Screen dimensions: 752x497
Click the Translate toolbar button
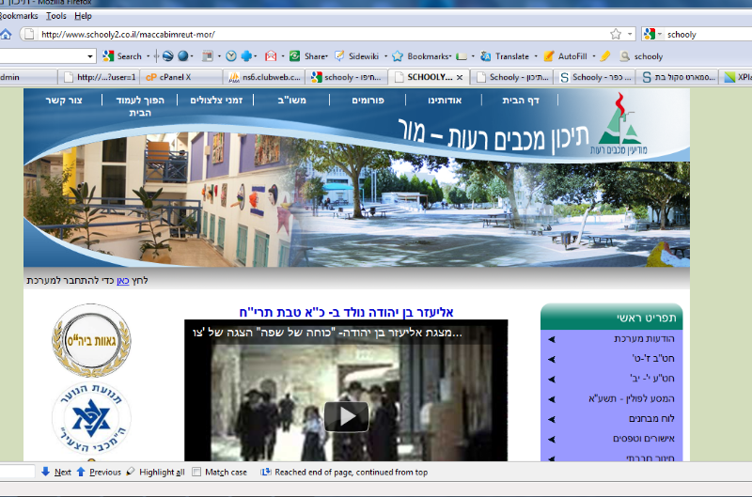point(505,56)
